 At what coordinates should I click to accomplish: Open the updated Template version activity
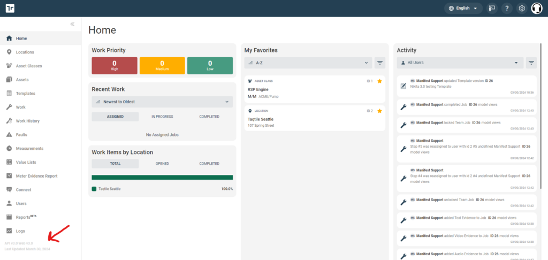[x=467, y=86]
